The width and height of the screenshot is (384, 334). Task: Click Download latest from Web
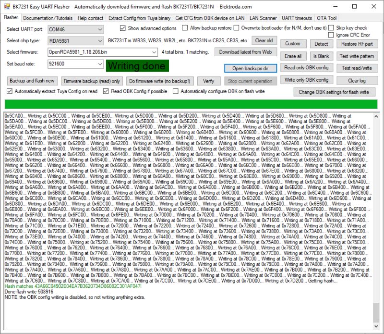coord(245,52)
